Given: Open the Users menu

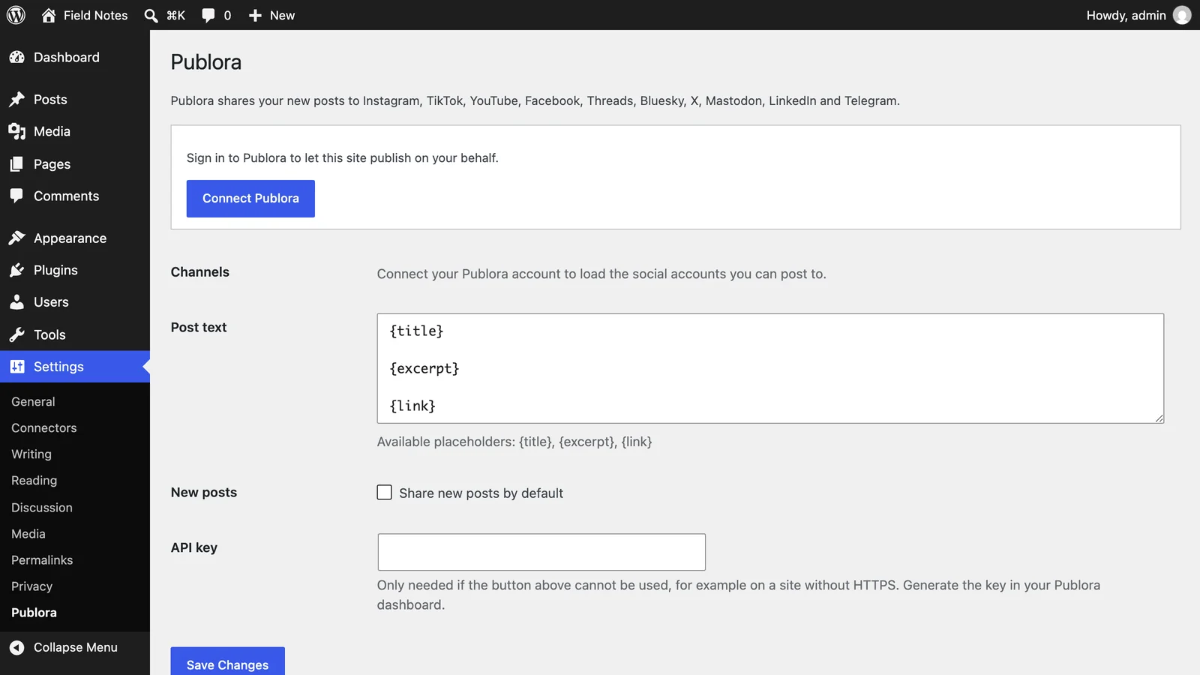Looking at the screenshot, I should (75, 302).
